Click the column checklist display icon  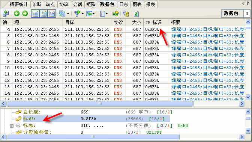[x=102, y=14]
